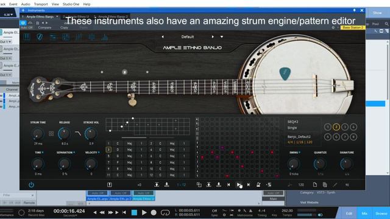Adjust the QUANTIZE knob
The height and width of the screenshot is (219, 390).
[320, 164]
